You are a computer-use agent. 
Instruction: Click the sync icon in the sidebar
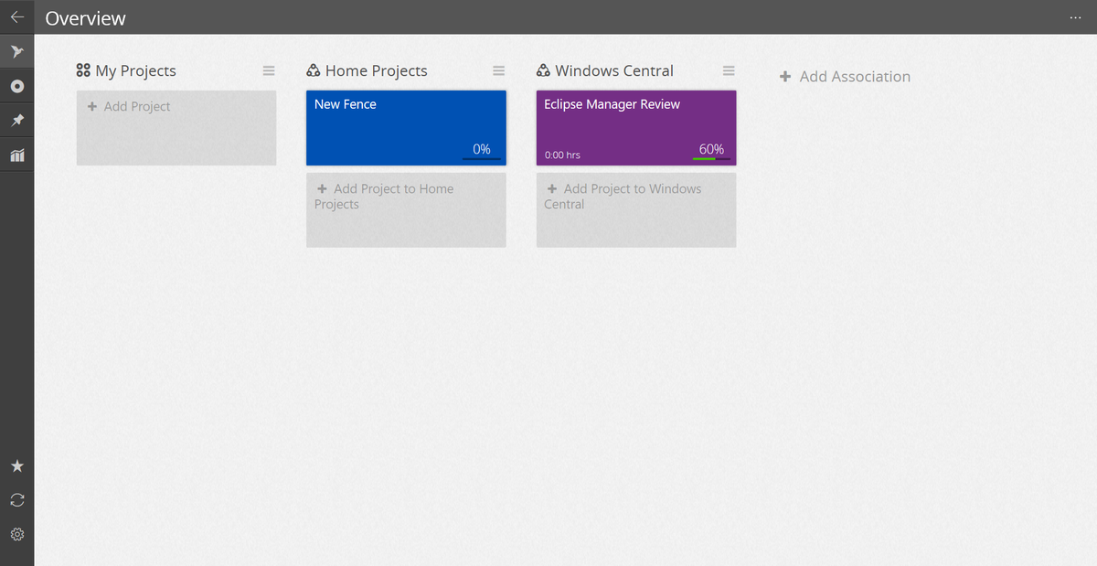tap(16, 499)
